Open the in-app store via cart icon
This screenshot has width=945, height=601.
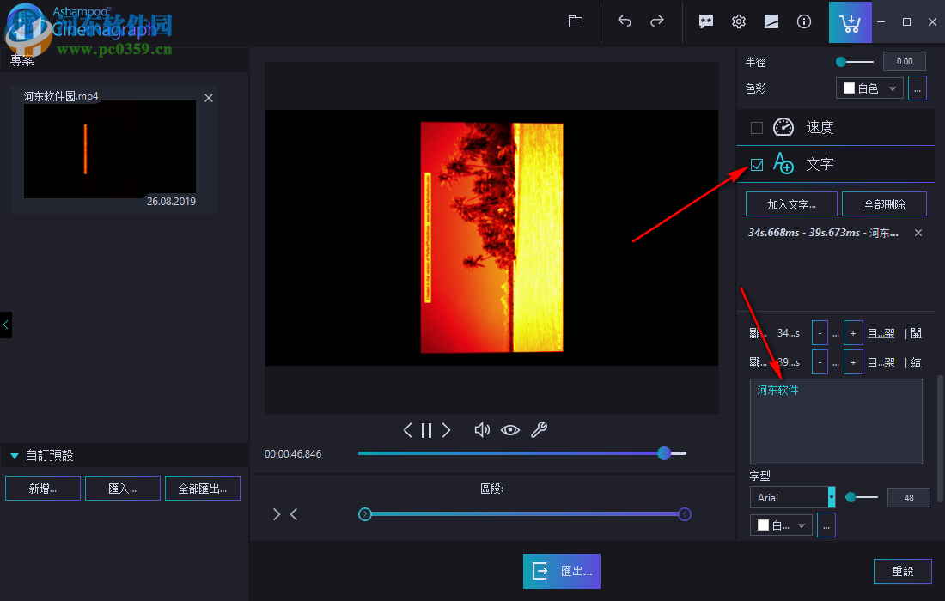(850, 21)
